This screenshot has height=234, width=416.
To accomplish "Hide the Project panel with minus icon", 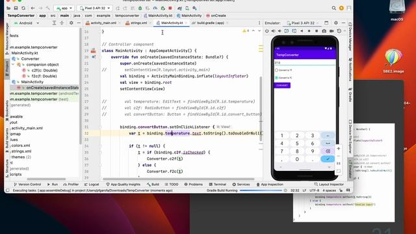I will pyautogui.click(x=79, y=23).
